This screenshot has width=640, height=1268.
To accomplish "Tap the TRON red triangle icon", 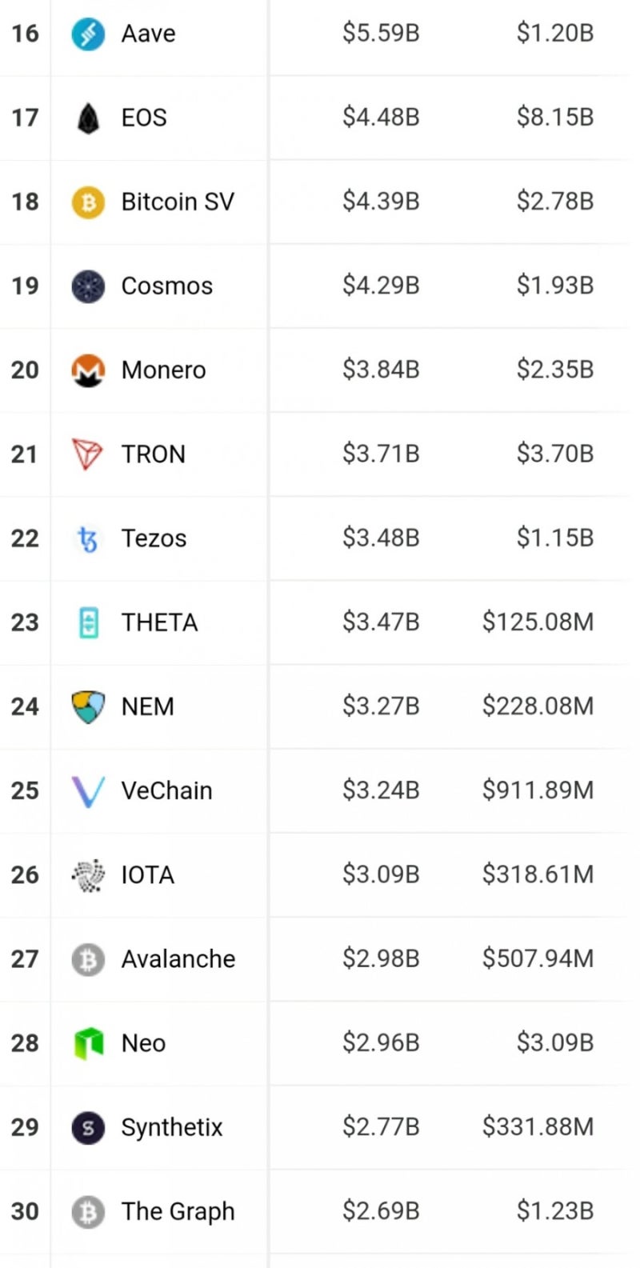I will [x=88, y=454].
